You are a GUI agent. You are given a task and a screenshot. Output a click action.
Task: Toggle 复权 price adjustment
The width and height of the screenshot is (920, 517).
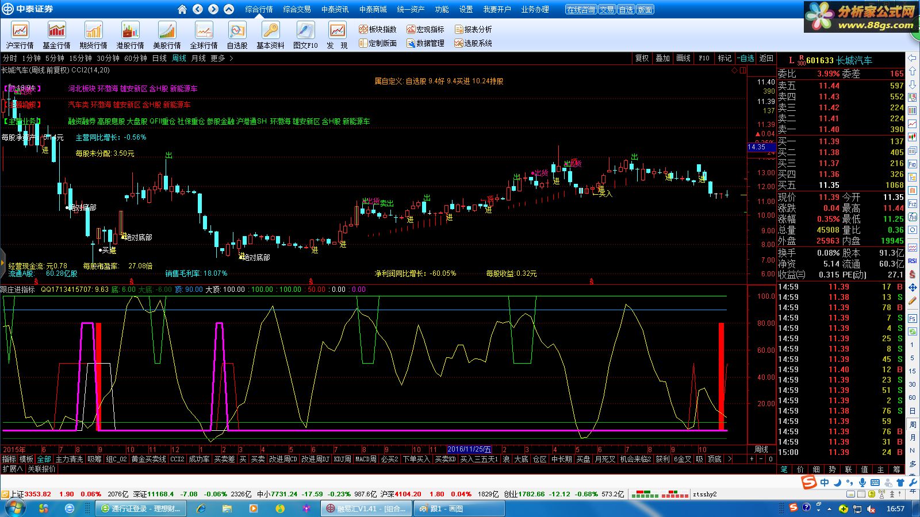(x=642, y=58)
